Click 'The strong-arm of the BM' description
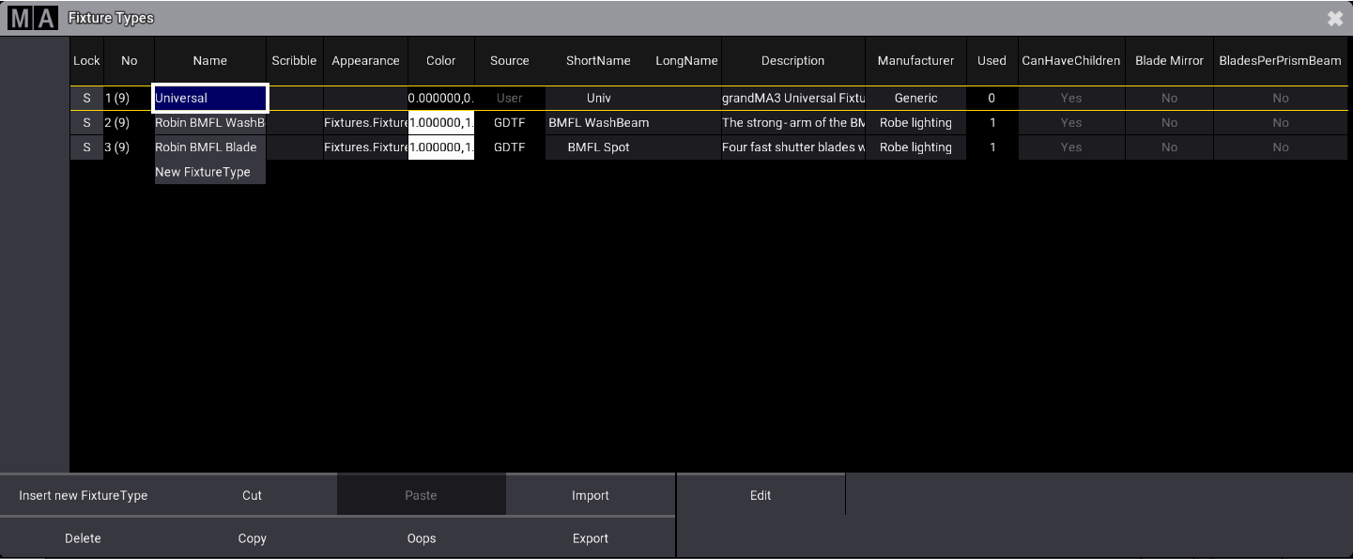 click(x=793, y=123)
